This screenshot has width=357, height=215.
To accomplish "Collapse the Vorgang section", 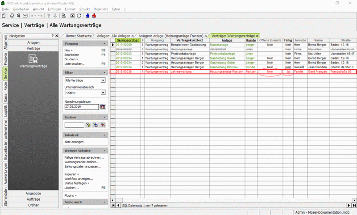I will pos(104,43).
